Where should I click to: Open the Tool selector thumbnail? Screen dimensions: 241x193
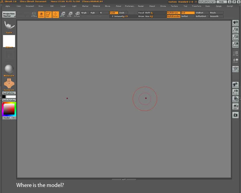coord(9,25)
